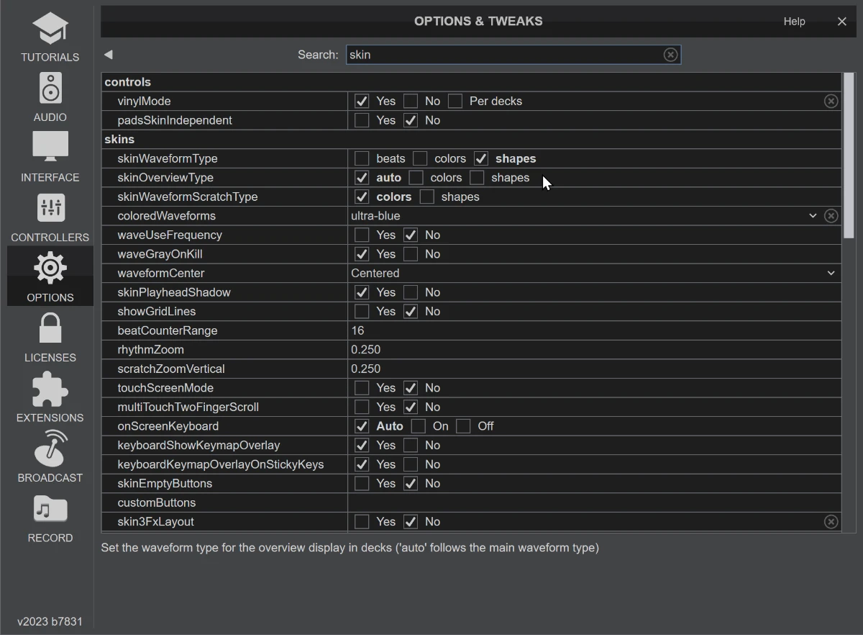Open the waveformCenter Centered dropdown
The width and height of the screenshot is (863, 635).
click(831, 274)
